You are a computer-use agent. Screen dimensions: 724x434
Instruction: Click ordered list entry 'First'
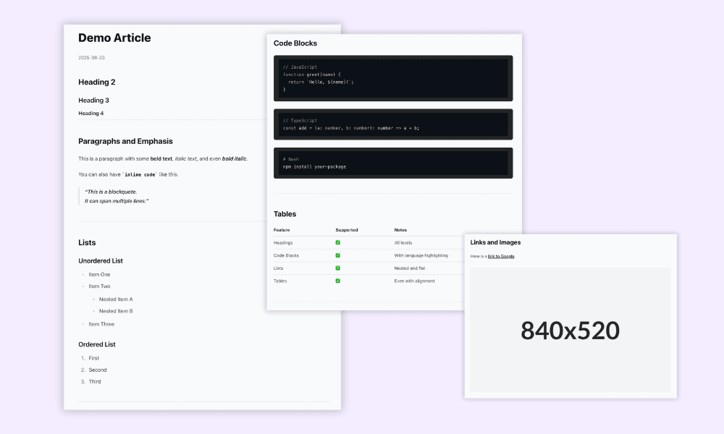coord(93,358)
